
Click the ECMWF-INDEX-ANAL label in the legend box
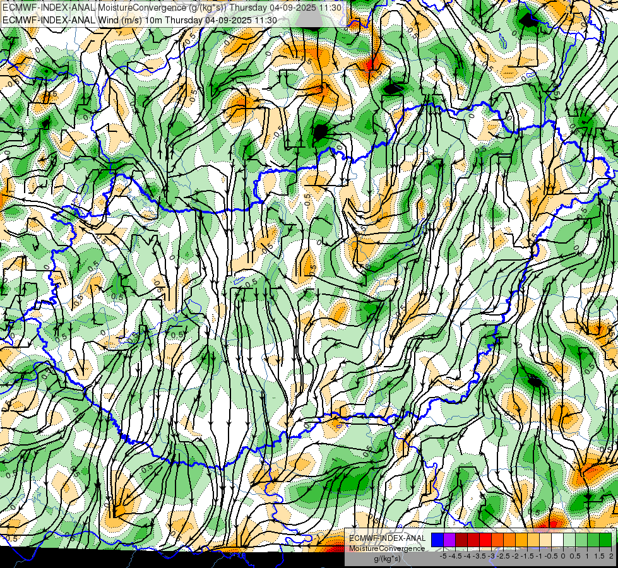(387, 538)
